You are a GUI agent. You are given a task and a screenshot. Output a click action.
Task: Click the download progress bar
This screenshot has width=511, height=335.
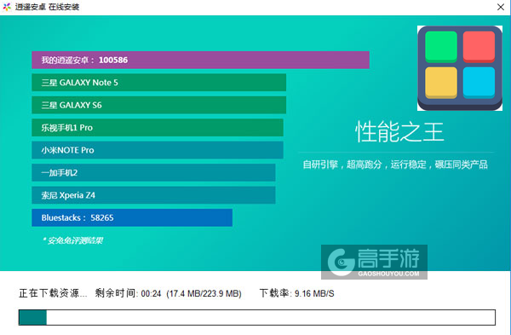coord(257,317)
